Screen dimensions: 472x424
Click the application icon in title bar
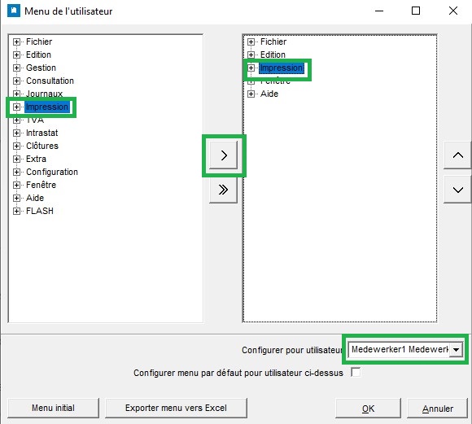[14, 11]
